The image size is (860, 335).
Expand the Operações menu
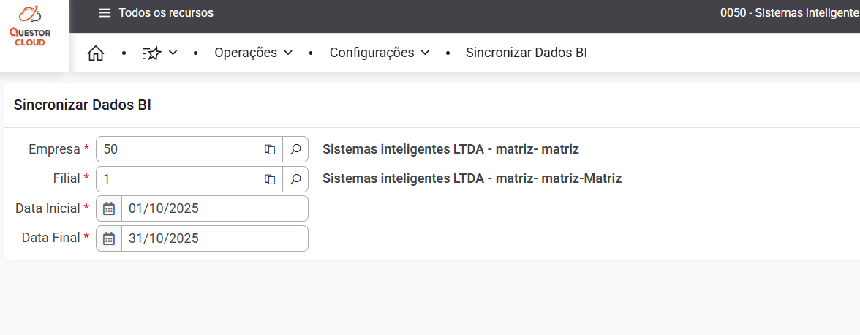(253, 53)
